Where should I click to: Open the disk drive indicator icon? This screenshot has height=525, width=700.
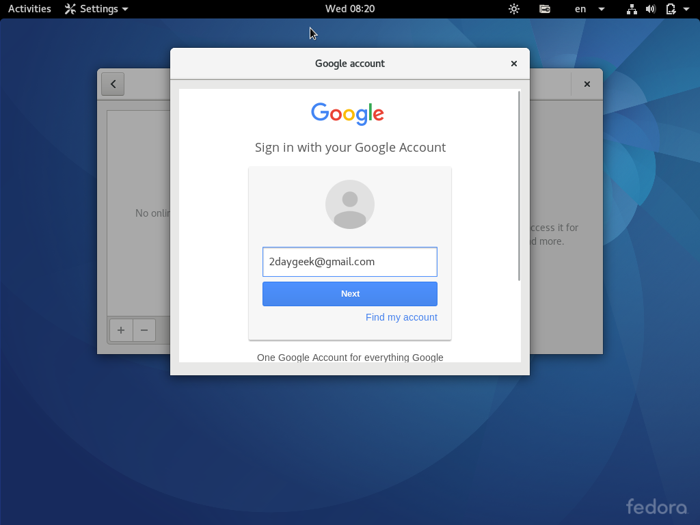(x=545, y=9)
